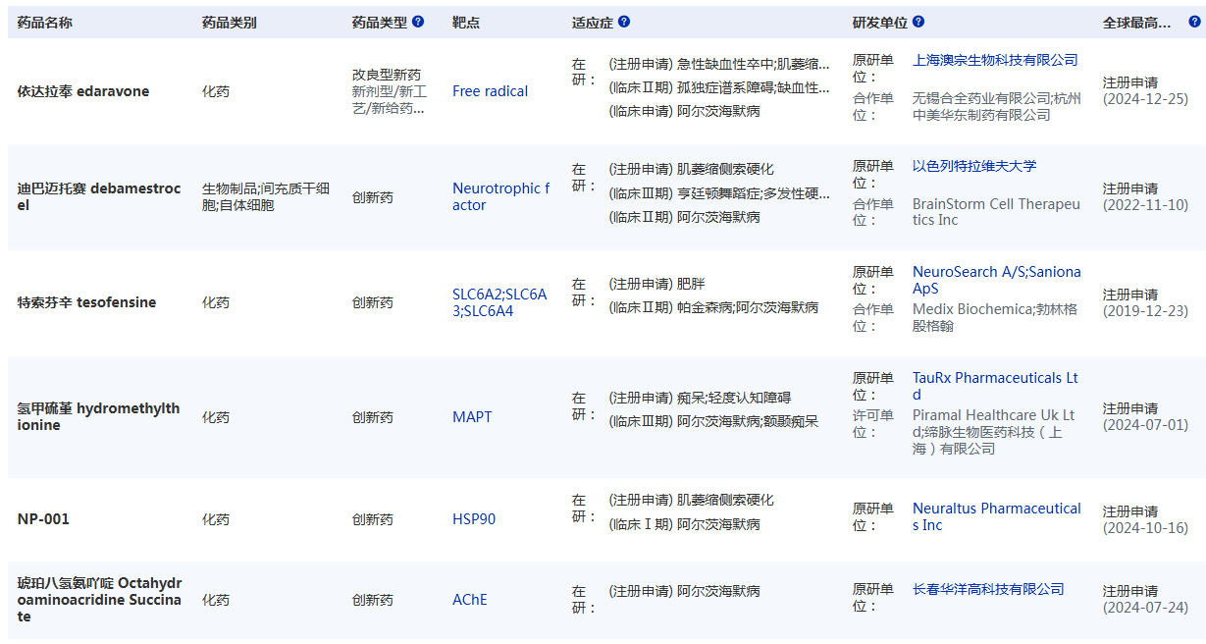
Task: Click 注册申请 (2024-07-24) status cell
Action: [1145, 599]
